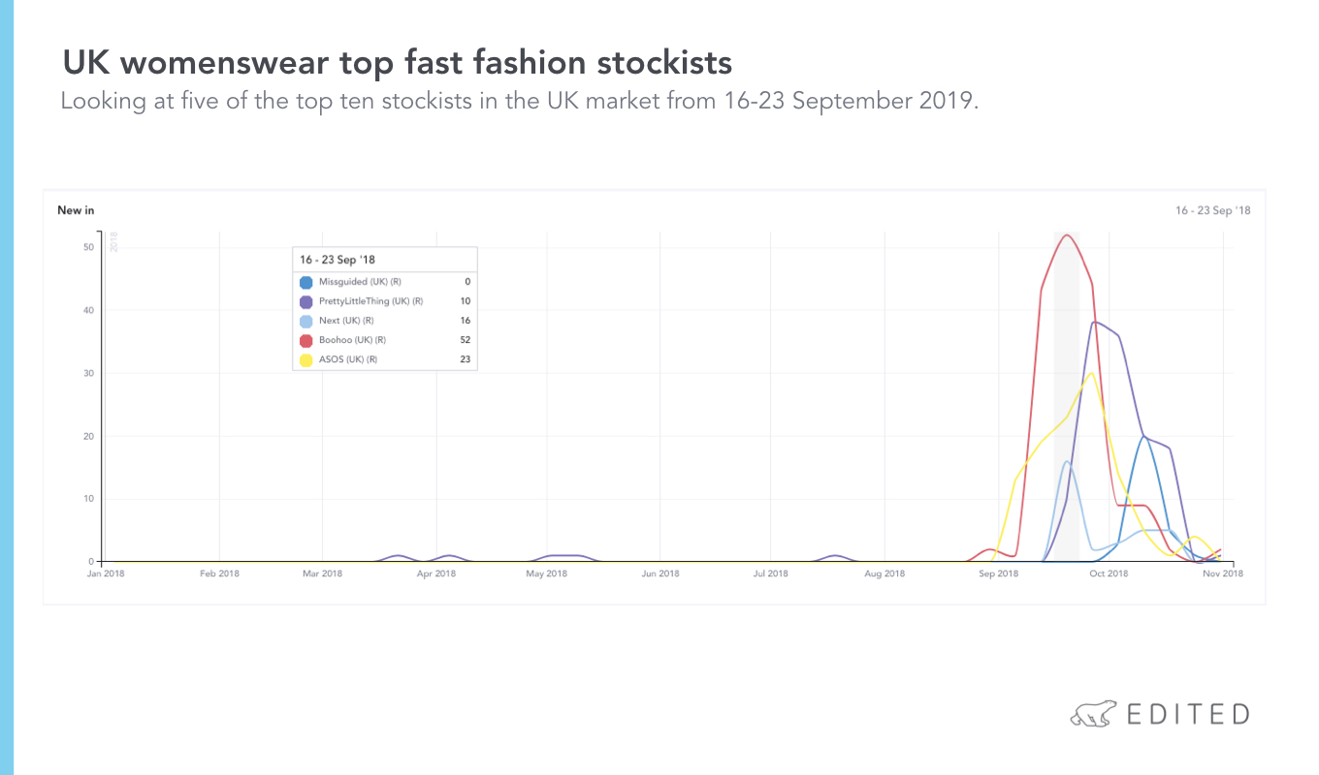
Task: Click the ASOS value 23 in tooltip
Action: [465, 359]
